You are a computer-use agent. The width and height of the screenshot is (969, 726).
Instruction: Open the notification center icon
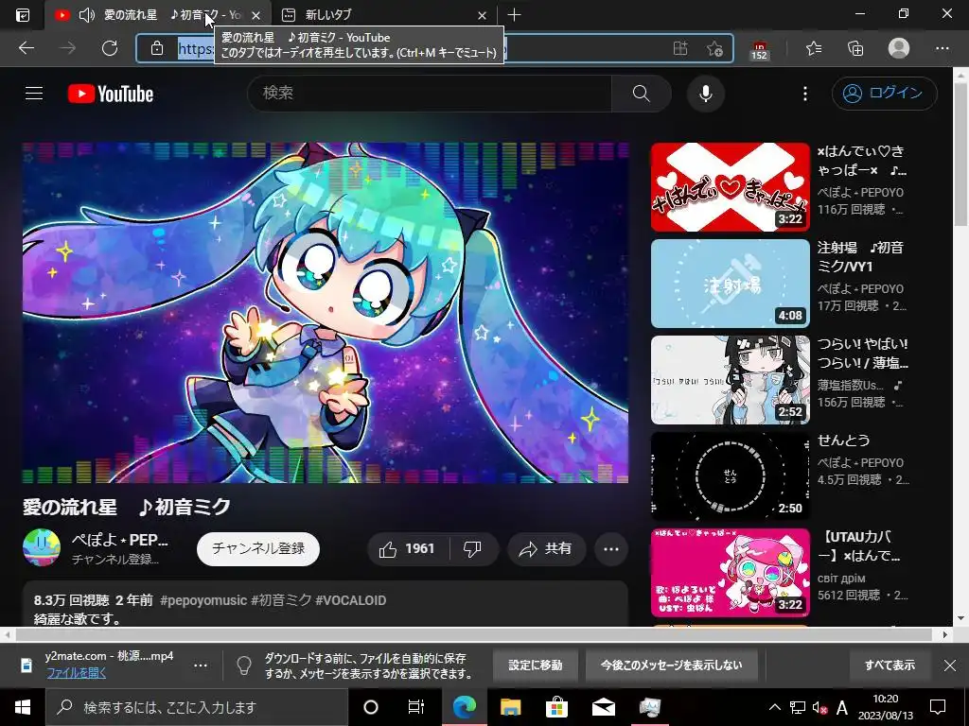938,707
